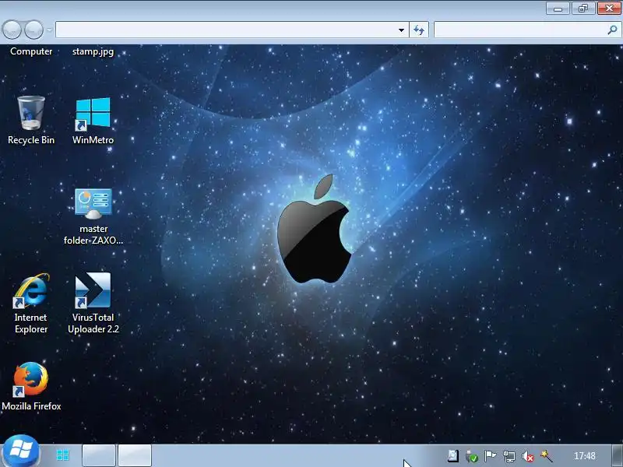Close the window with the red X

[609, 9]
